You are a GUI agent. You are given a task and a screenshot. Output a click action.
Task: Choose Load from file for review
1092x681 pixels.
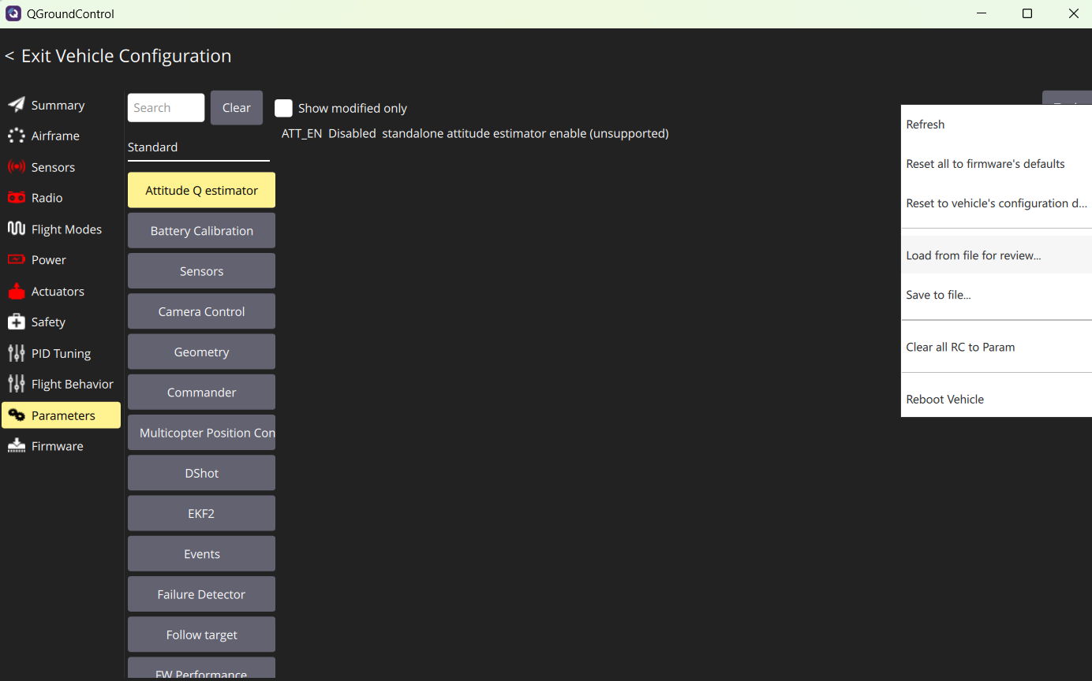(997, 255)
